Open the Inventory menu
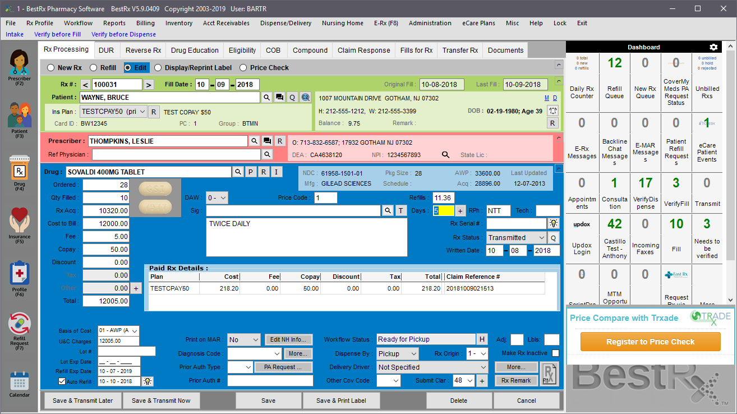This screenshot has height=414, width=737. [x=178, y=23]
